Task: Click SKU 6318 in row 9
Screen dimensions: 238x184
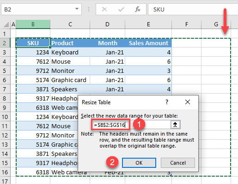Action: [33, 108]
